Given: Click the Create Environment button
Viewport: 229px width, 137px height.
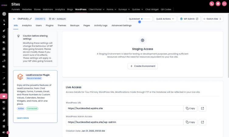Looking at the screenshot, I should pos(143,66).
